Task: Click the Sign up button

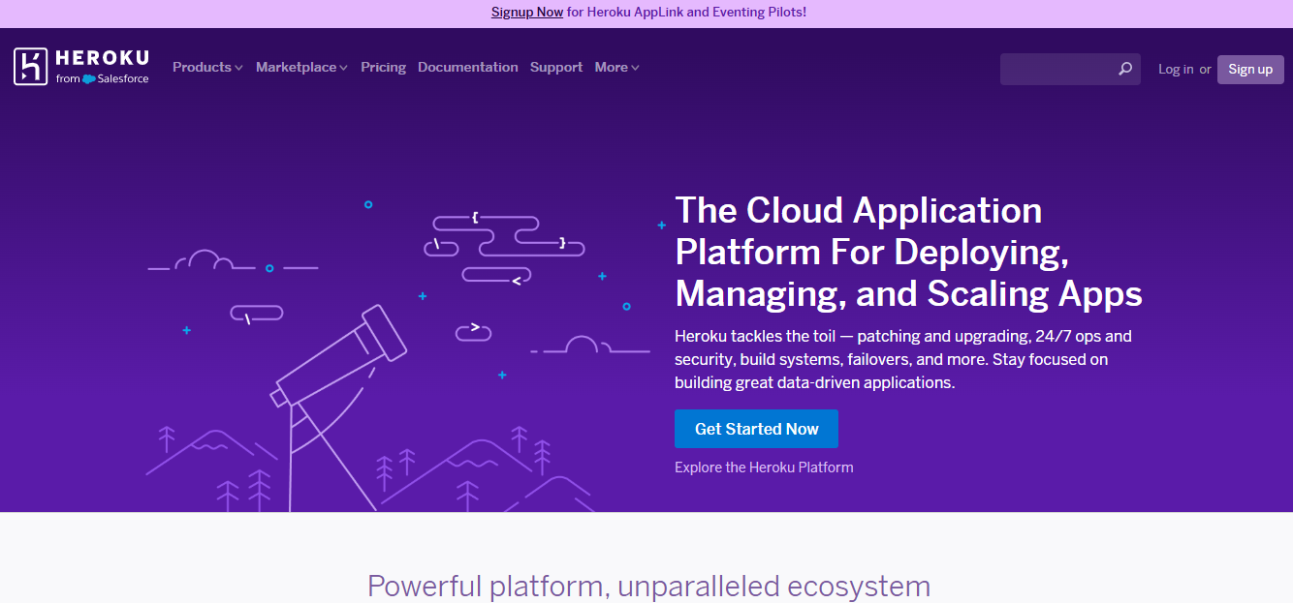Action: [1250, 69]
